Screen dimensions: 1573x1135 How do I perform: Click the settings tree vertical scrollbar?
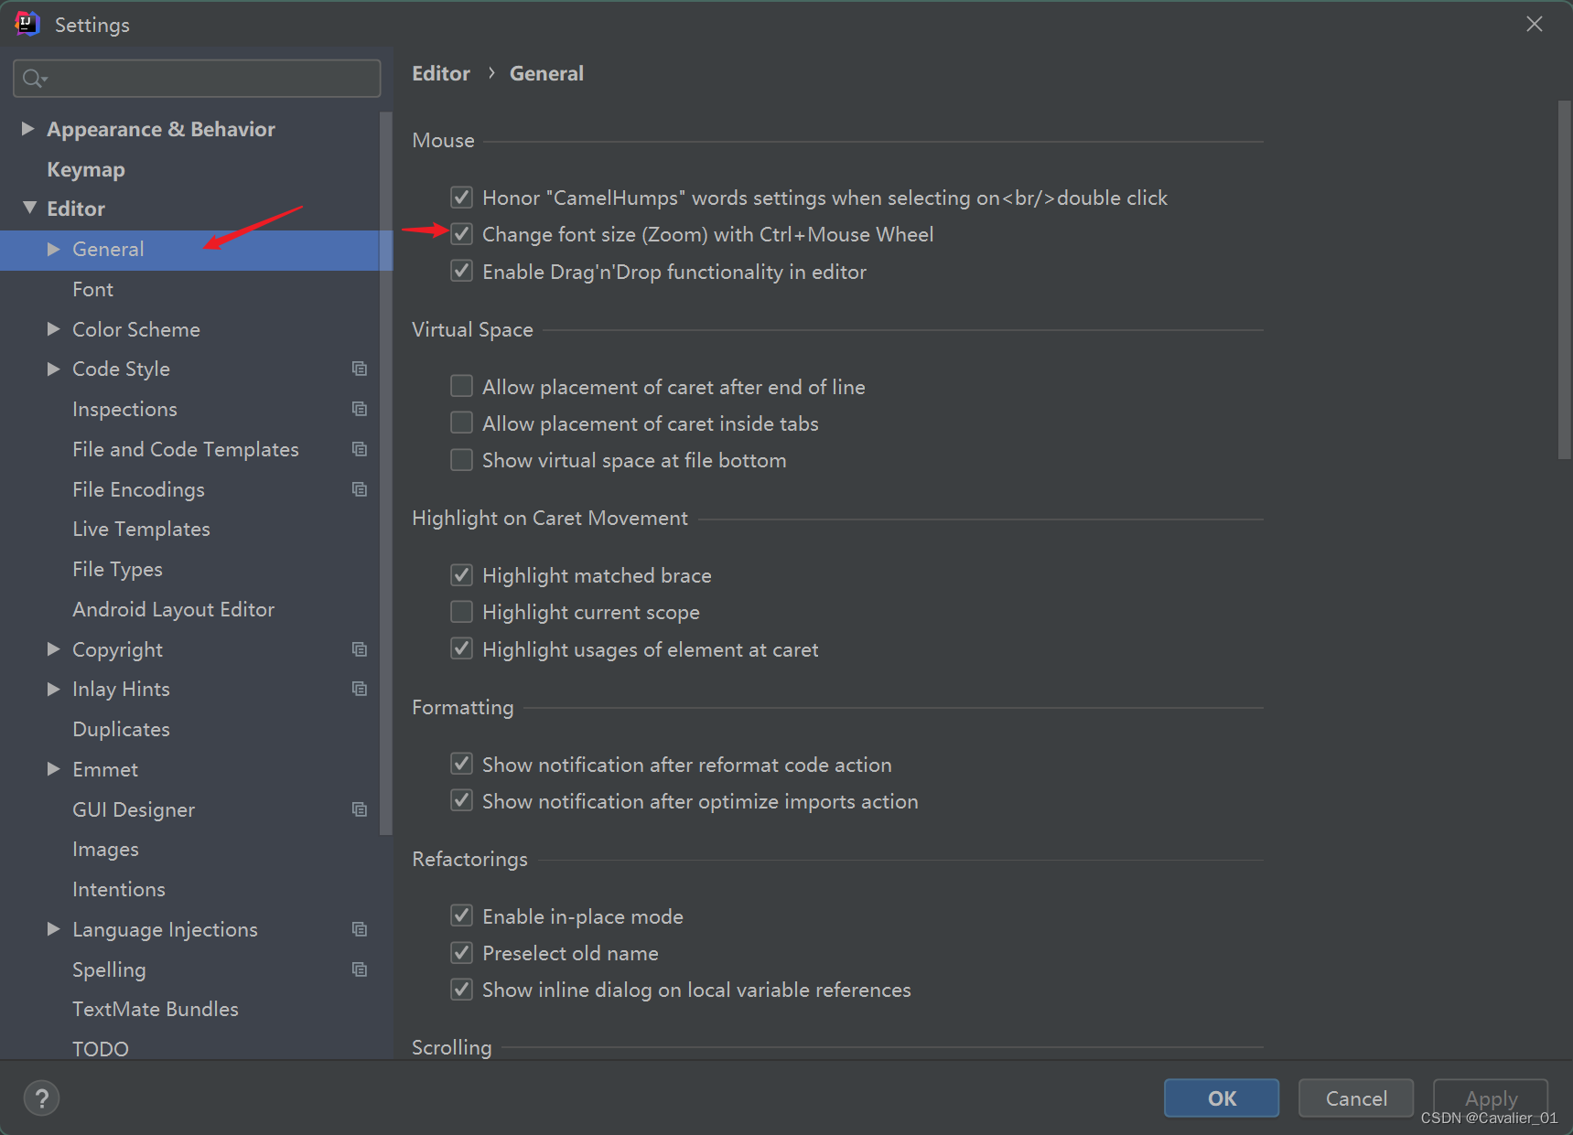pyautogui.click(x=385, y=473)
